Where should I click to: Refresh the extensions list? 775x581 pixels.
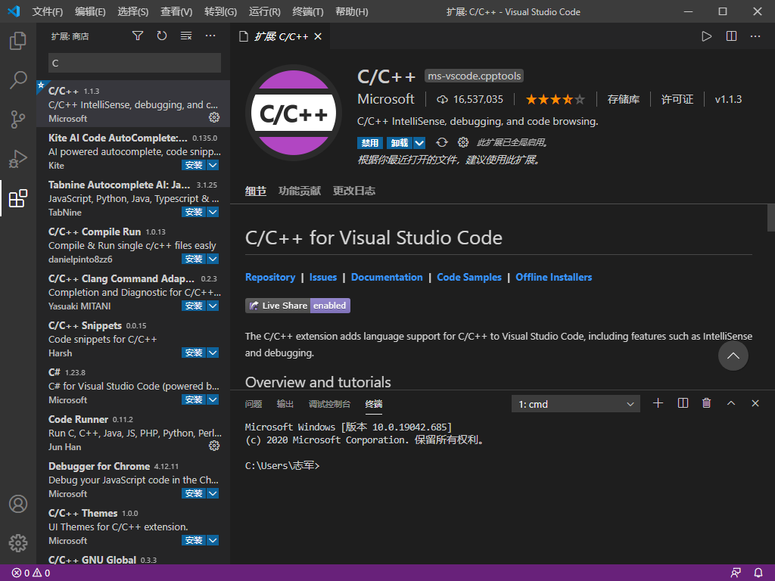(162, 36)
